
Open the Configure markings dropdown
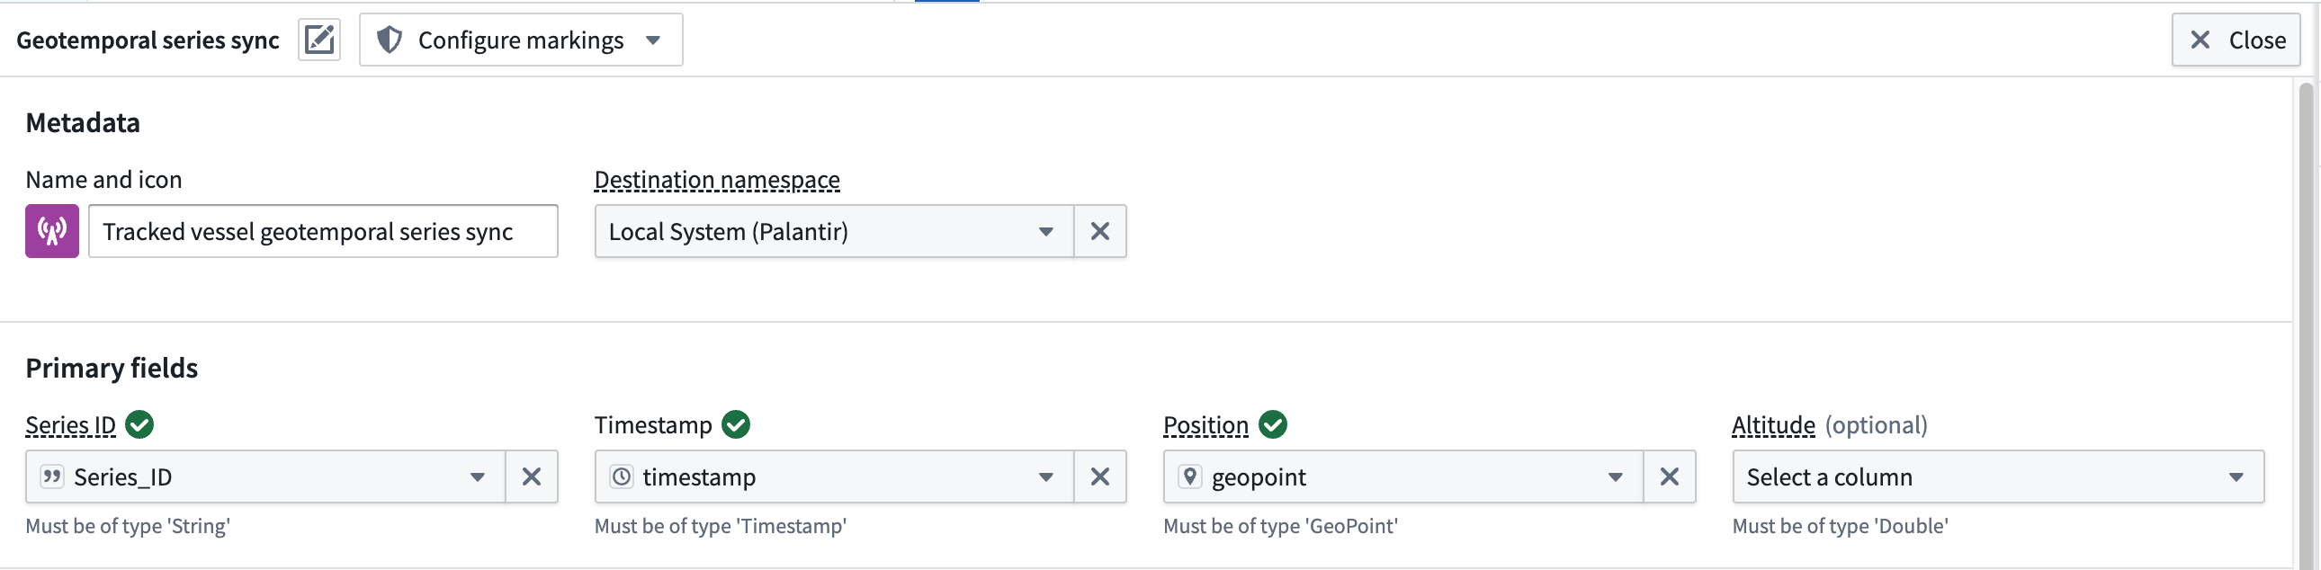click(521, 40)
